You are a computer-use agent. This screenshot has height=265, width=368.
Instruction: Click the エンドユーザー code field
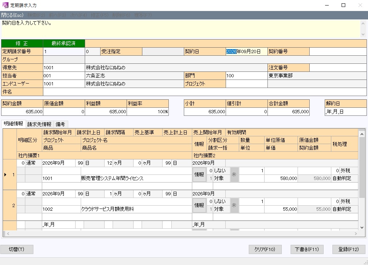(64, 84)
